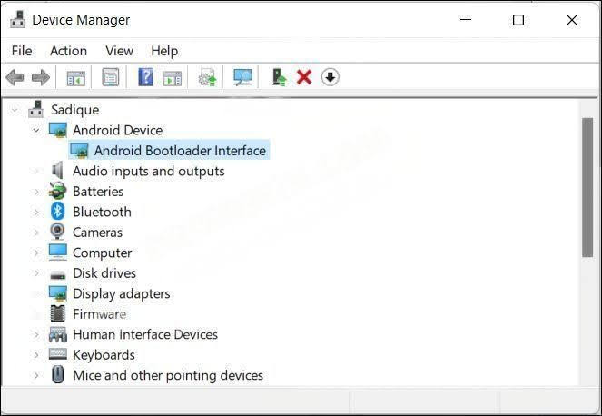The image size is (602, 416).
Task: Select the Human Interface Devices label
Action: point(145,334)
